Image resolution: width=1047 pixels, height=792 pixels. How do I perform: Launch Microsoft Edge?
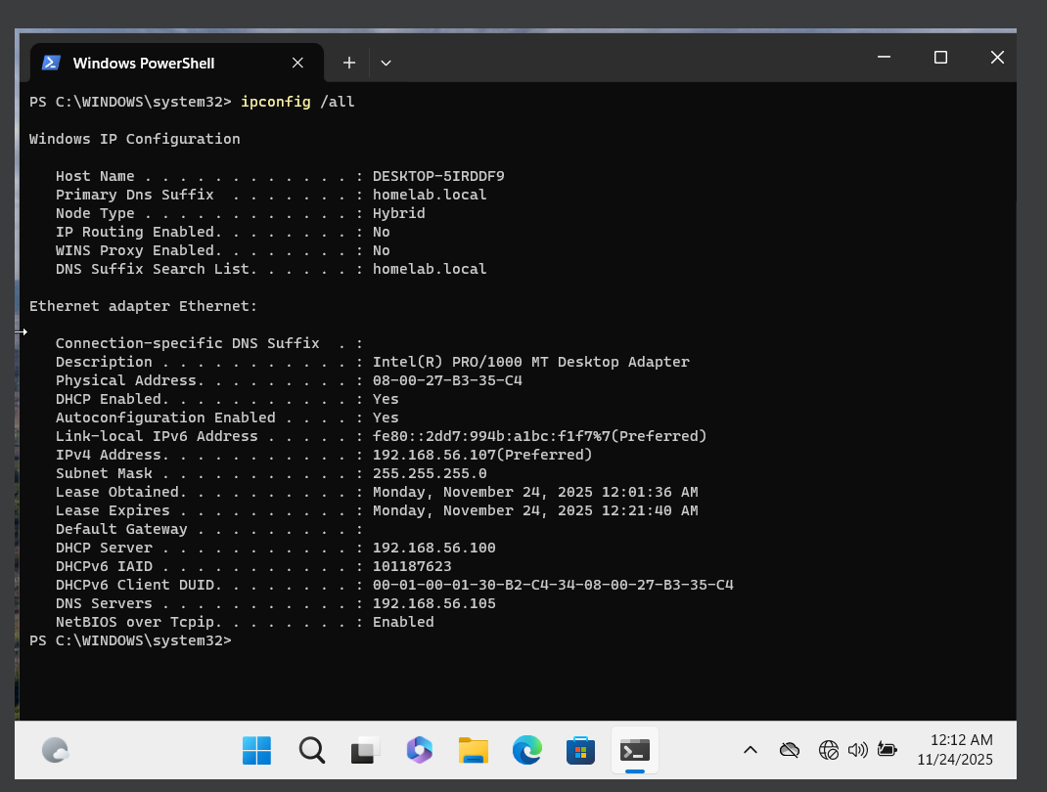pyautogui.click(x=526, y=750)
